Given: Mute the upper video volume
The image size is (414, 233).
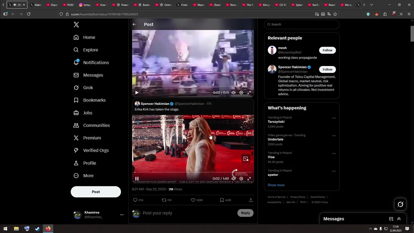Looking at the screenshot, I should tap(234, 93).
